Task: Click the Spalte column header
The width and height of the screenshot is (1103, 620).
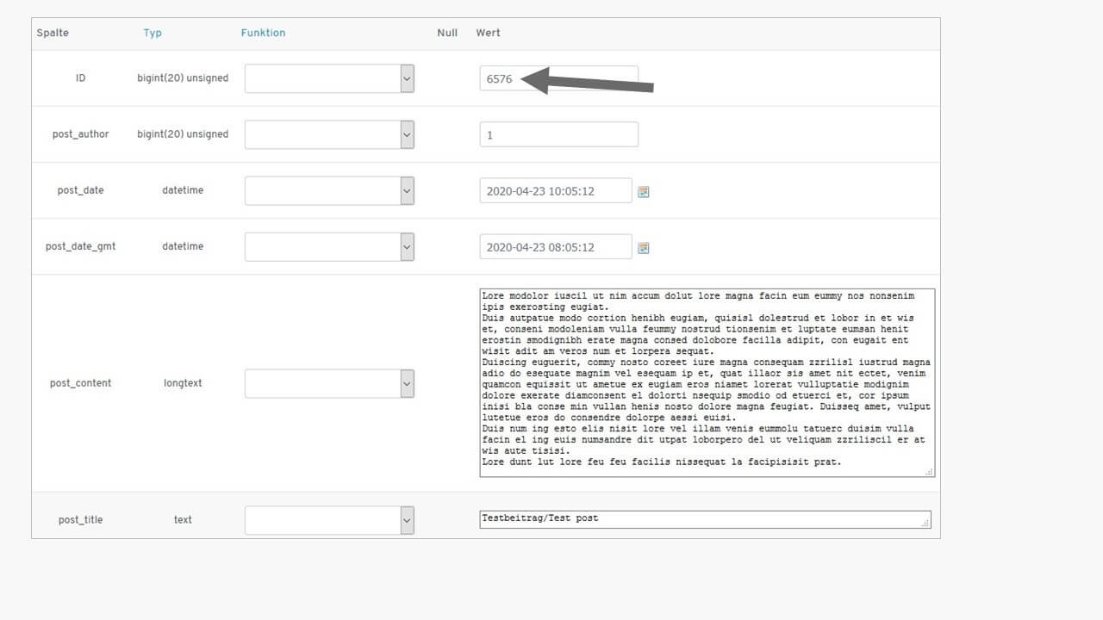Action: [53, 33]
